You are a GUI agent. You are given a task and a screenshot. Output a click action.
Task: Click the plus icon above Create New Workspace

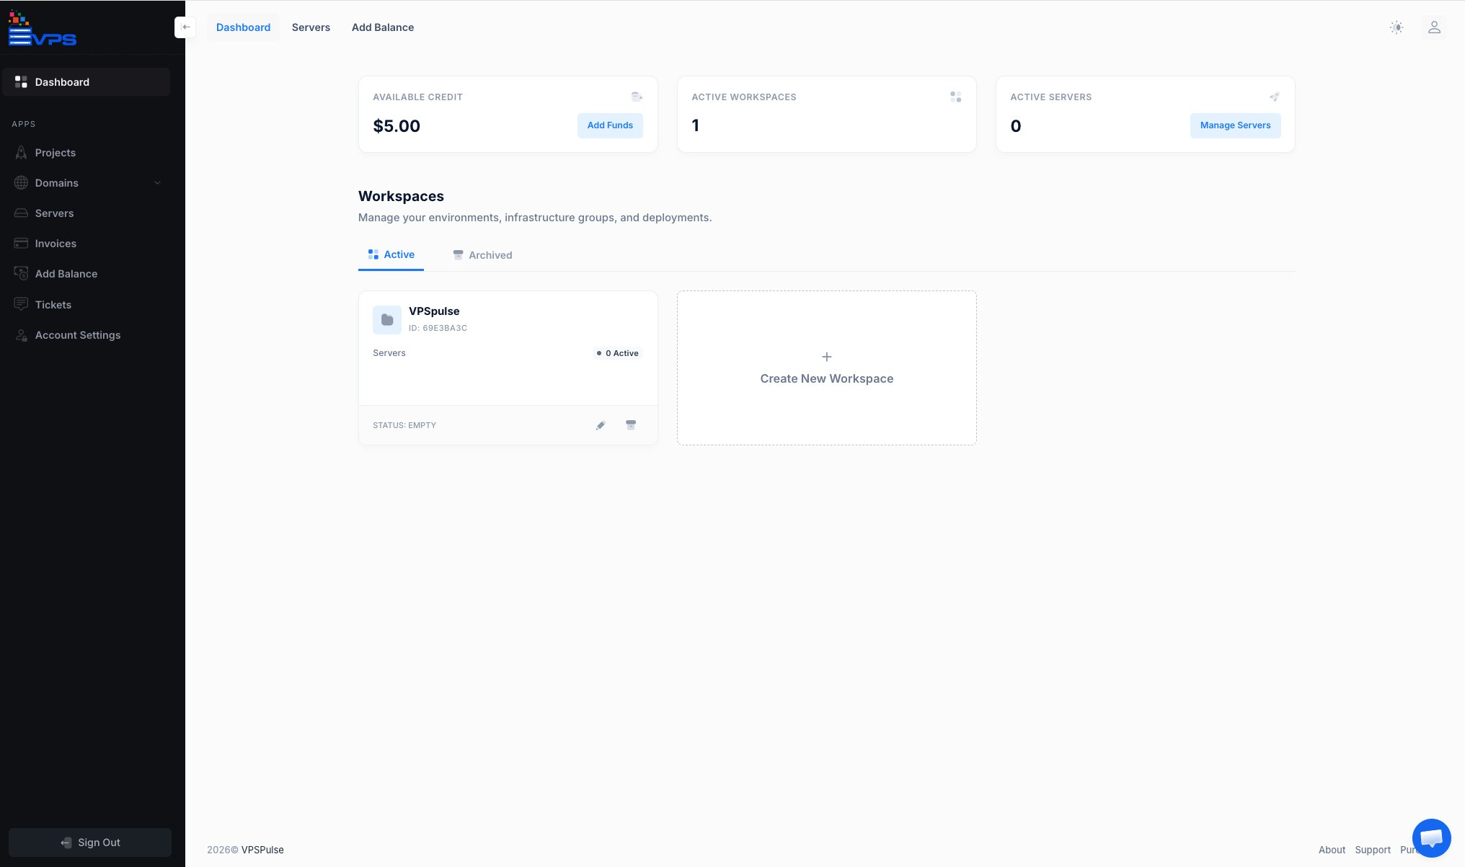tap(827, 357)
